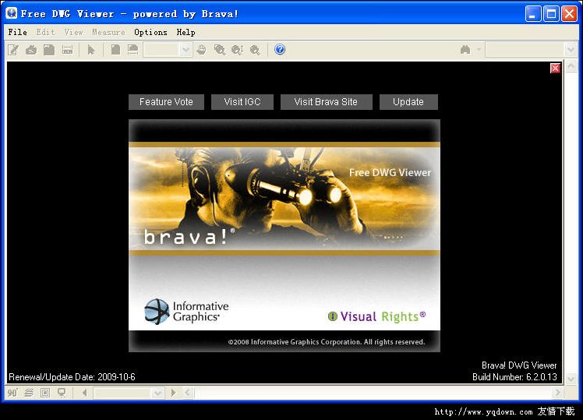Select the arrow pointer tool
Screen dimensions: 583x420
pos(91,50)
